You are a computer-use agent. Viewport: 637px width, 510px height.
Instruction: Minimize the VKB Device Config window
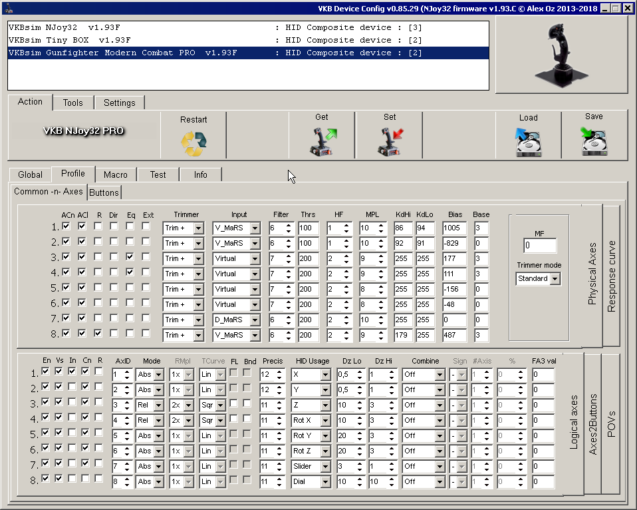[x=605, y=8]
